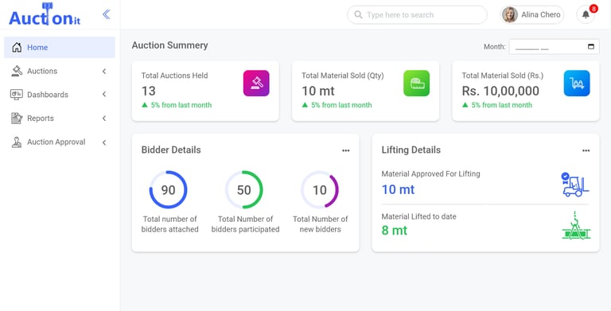Viewport: 611px width, 311px height.
Task: Click green ring showing 50 bidders participated
Action: pos(244,189)
